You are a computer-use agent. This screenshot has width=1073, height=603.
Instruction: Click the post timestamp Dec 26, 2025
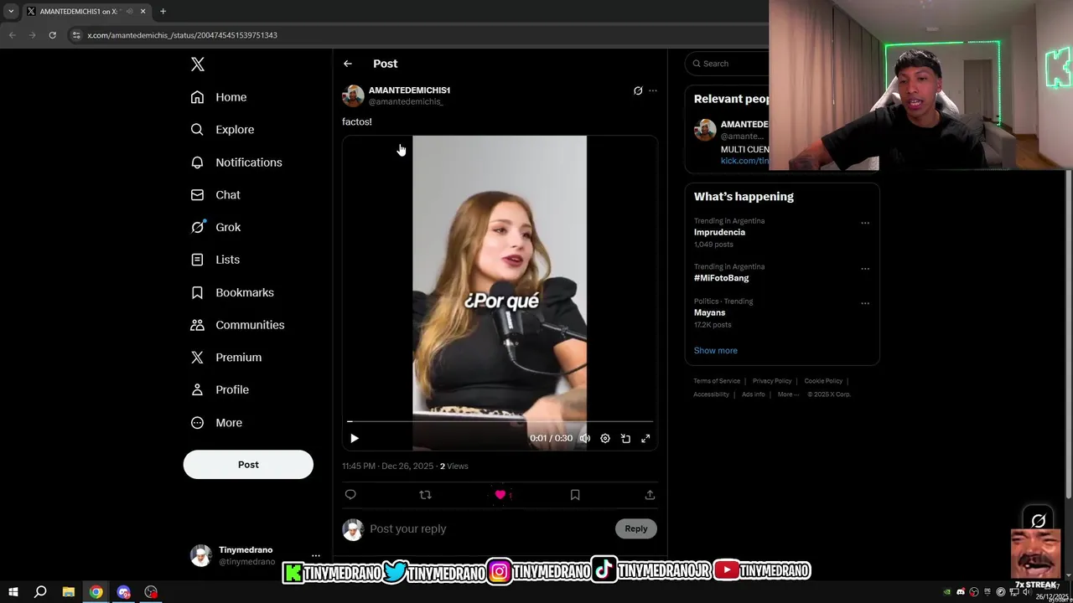click(x=388, y=466)
